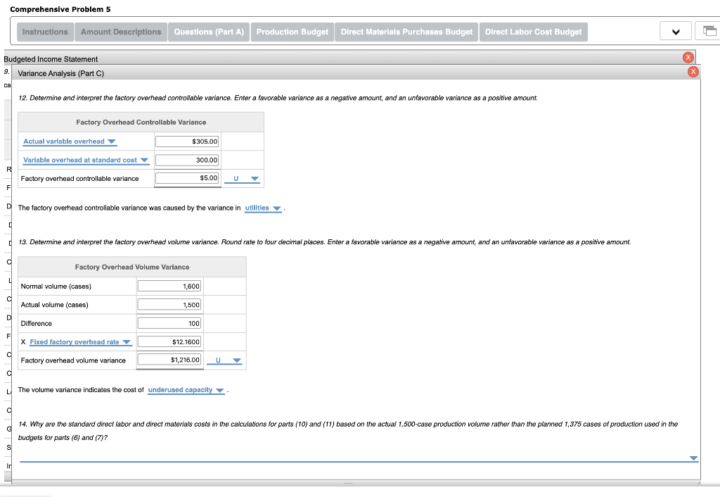The width and height of the screenshot is (720, 497).
Task: Open the Questions (Part A) tab
Action: 209,31
